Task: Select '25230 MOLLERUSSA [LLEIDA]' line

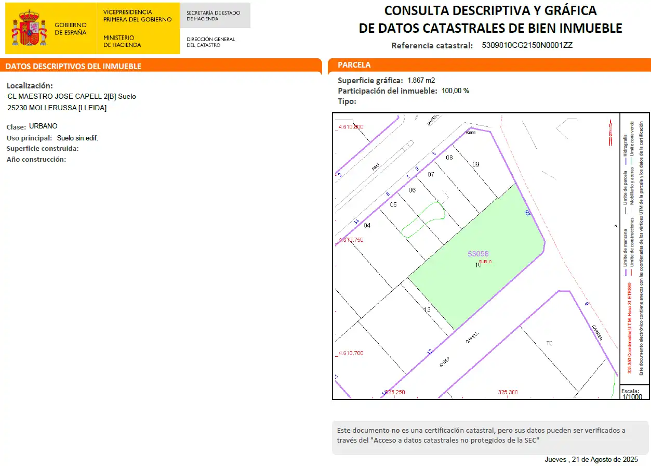Action: (x=57, y=108)
